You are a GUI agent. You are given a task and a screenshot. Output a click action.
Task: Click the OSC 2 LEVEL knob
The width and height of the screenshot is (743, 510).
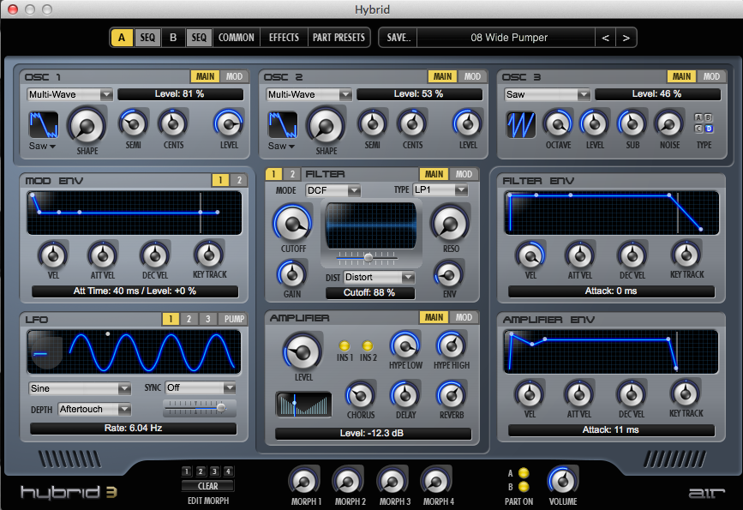pos(468,123)
